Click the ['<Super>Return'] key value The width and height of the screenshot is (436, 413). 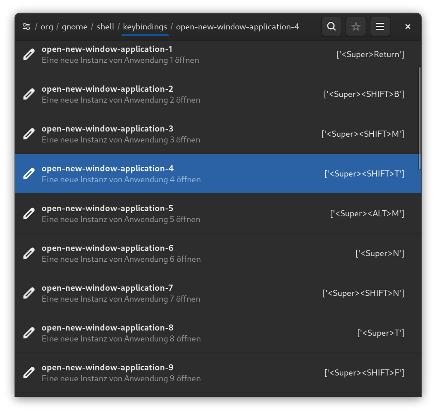(x=370, y=55)
